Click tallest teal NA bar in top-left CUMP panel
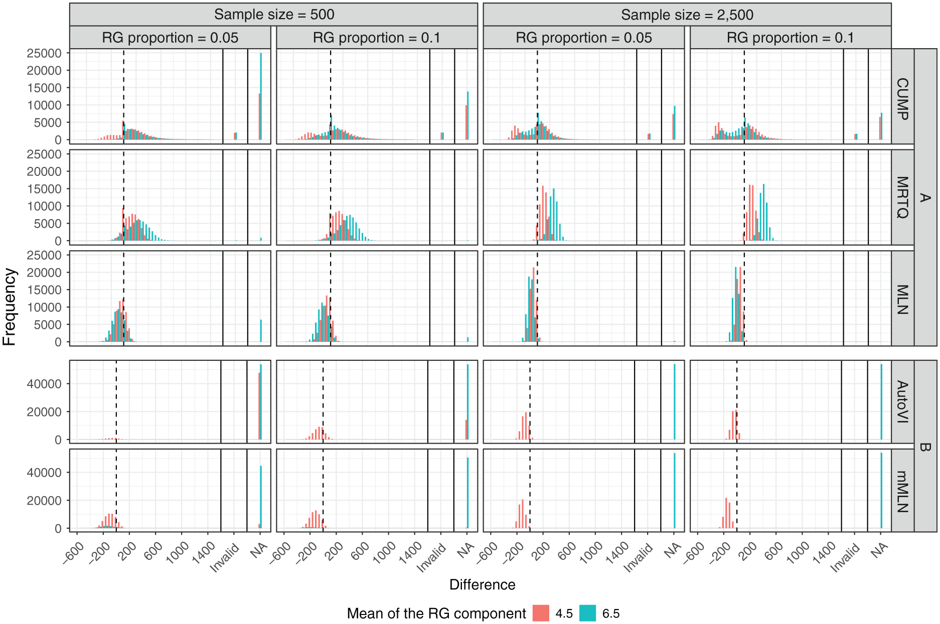The image size is (940, 624). (261, 96)
